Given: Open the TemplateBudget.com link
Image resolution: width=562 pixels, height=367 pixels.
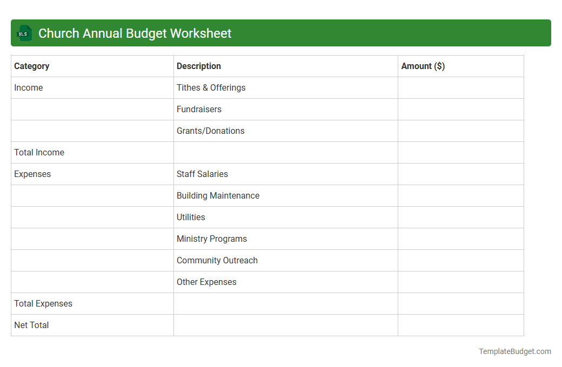Looking at the screenshot, I should 514,351.
